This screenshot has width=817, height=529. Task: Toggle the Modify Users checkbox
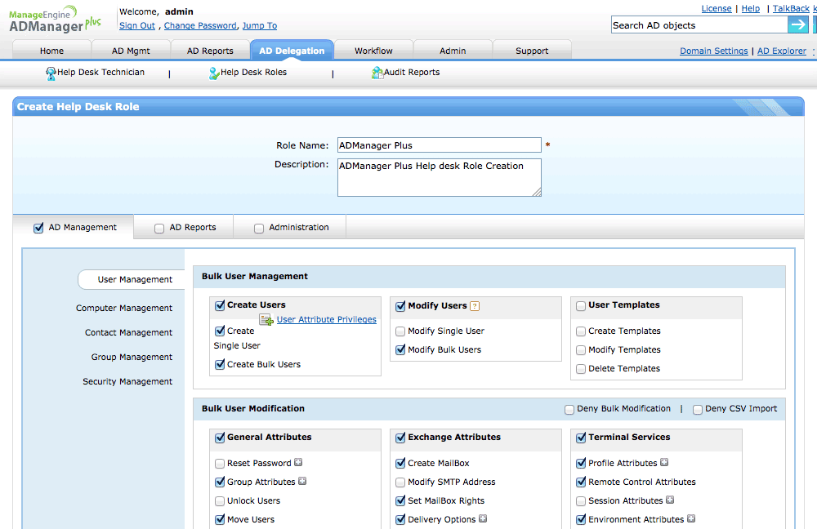coord(400,306)
